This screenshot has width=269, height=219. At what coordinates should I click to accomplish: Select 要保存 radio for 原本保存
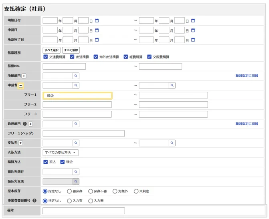pyautogui.click(x=69, y=191)
